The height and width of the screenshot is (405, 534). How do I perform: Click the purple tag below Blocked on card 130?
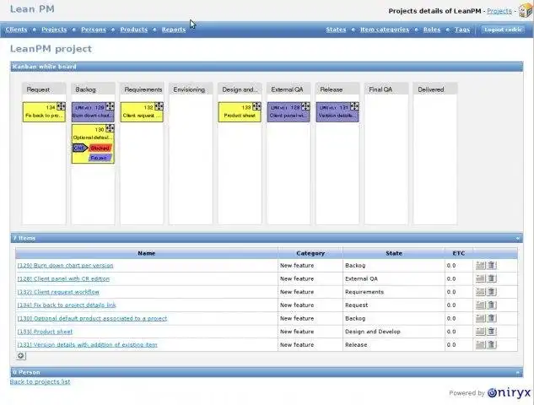[x=100, y=158]
